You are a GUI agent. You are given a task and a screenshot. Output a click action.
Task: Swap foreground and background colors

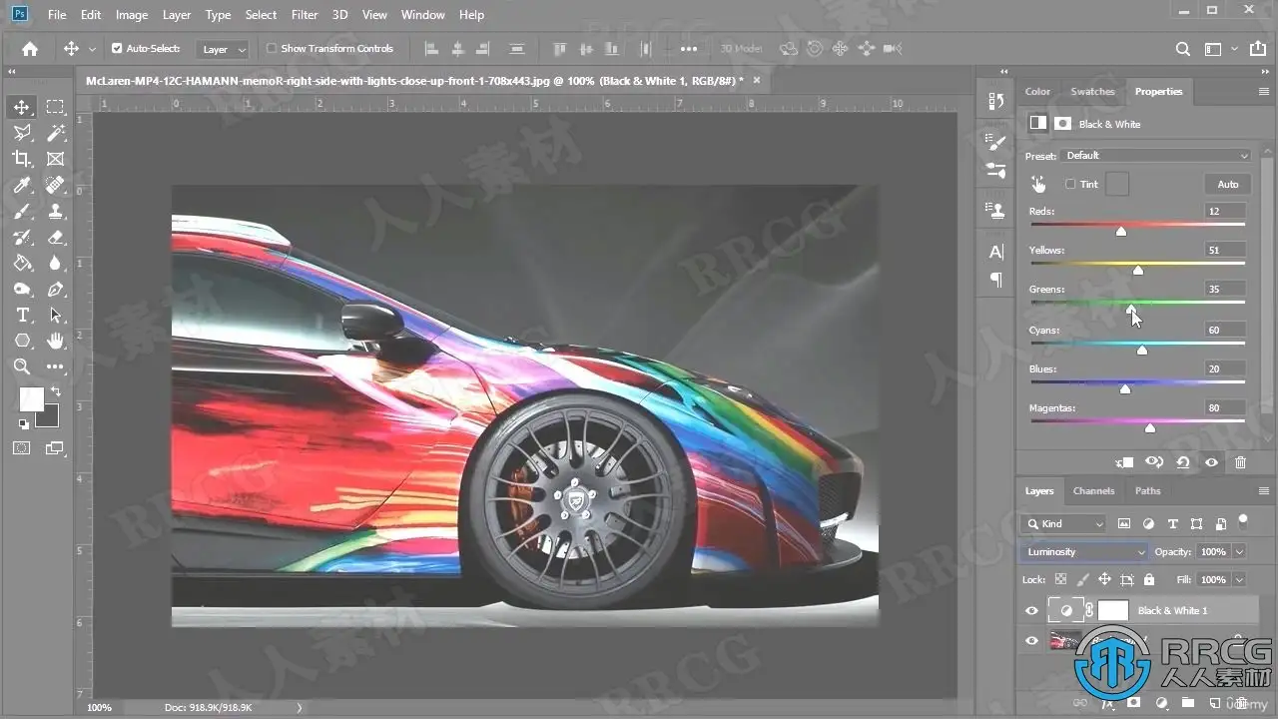(x=56, y=391)
